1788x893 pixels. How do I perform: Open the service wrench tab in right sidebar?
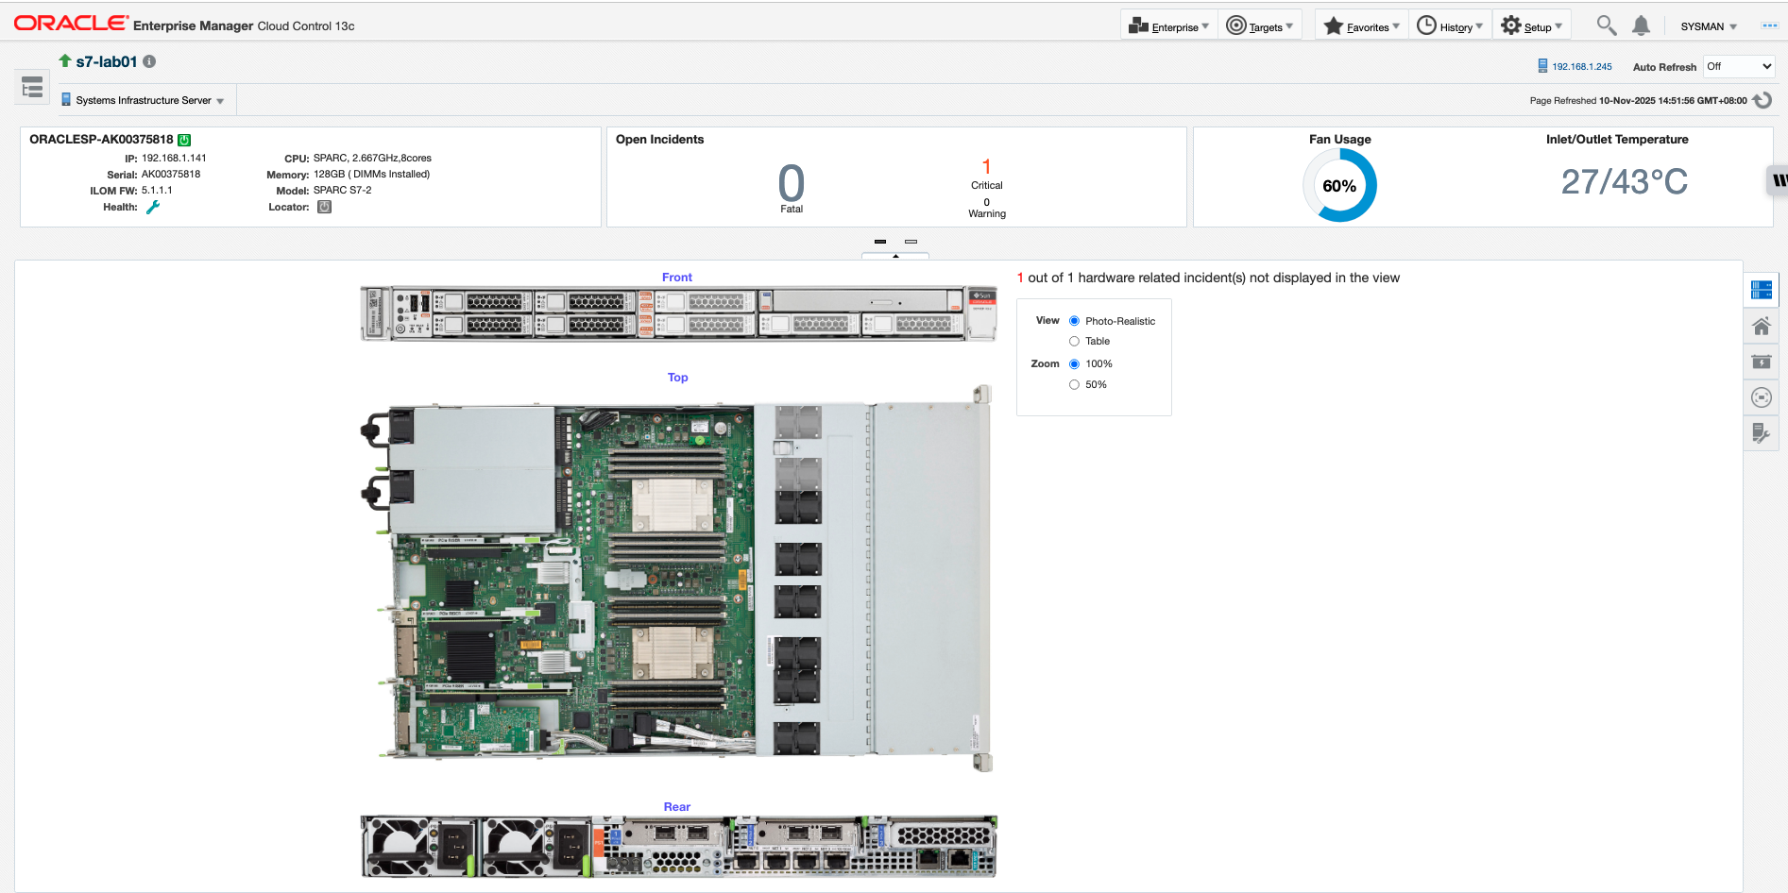pos(1761,433)
